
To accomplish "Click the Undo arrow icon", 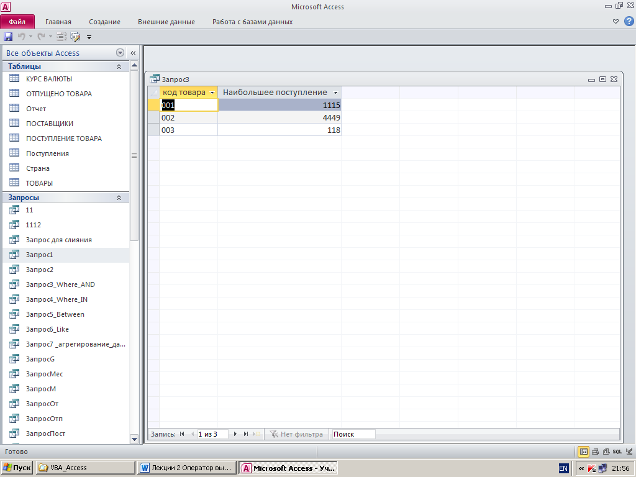I will [21, 37].
